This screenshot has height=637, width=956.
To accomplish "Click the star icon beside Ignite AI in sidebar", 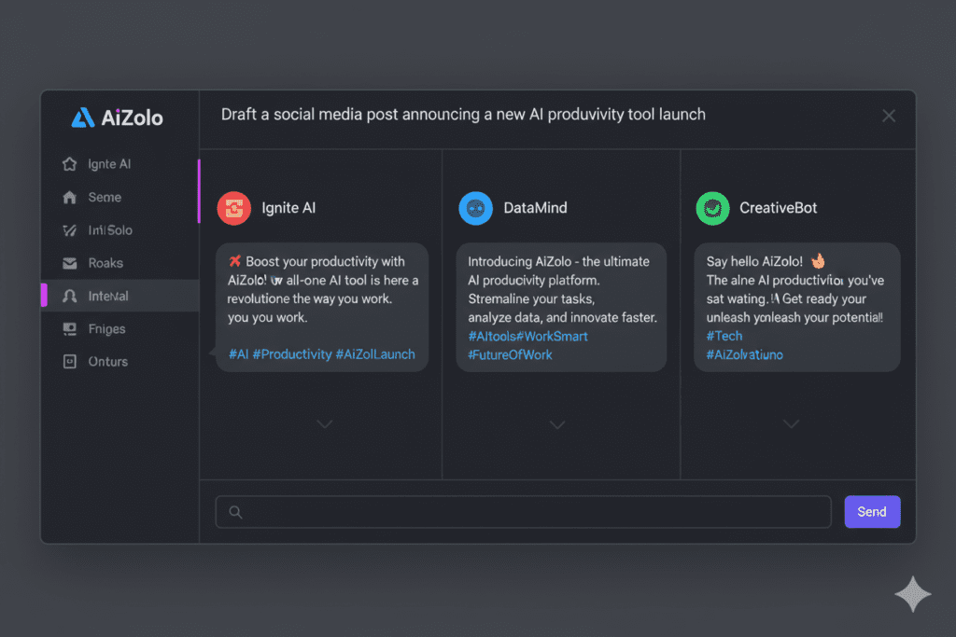I will 69,164.
